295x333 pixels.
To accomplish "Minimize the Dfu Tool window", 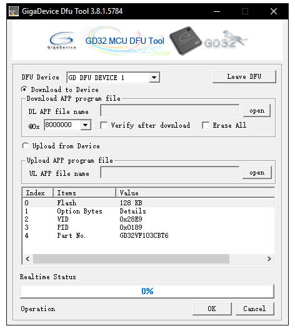I will point(216,11).
